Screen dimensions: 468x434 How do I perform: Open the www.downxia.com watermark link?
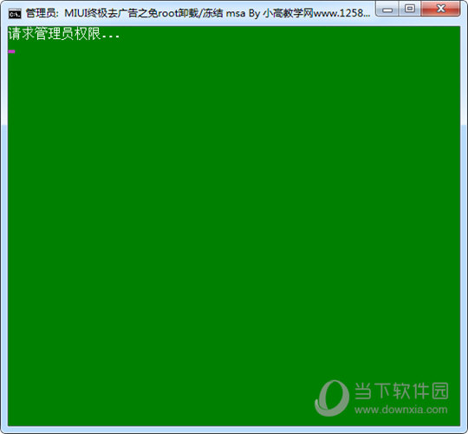click(x=401, y=410)
